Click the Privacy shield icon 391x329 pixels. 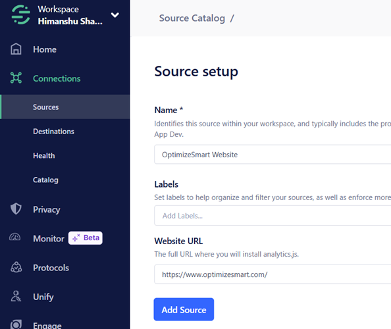click(x=16, y=209)
